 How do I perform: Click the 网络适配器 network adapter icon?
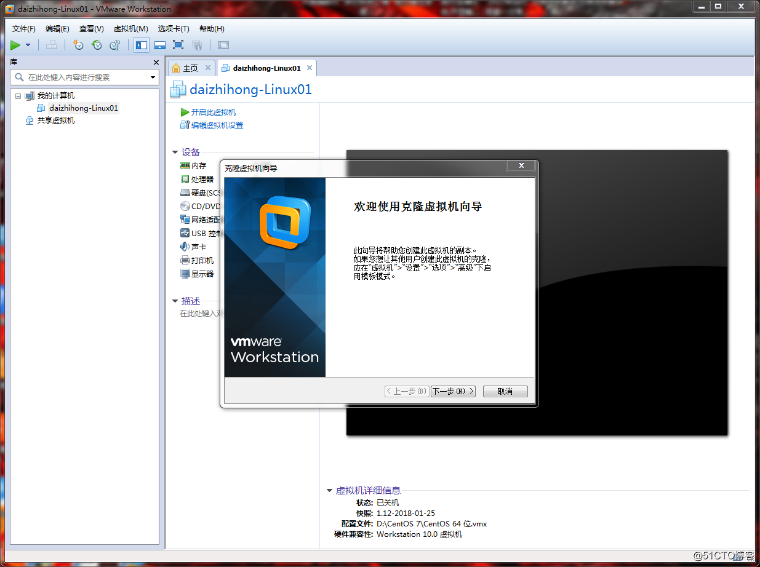[x=185, y=220]
